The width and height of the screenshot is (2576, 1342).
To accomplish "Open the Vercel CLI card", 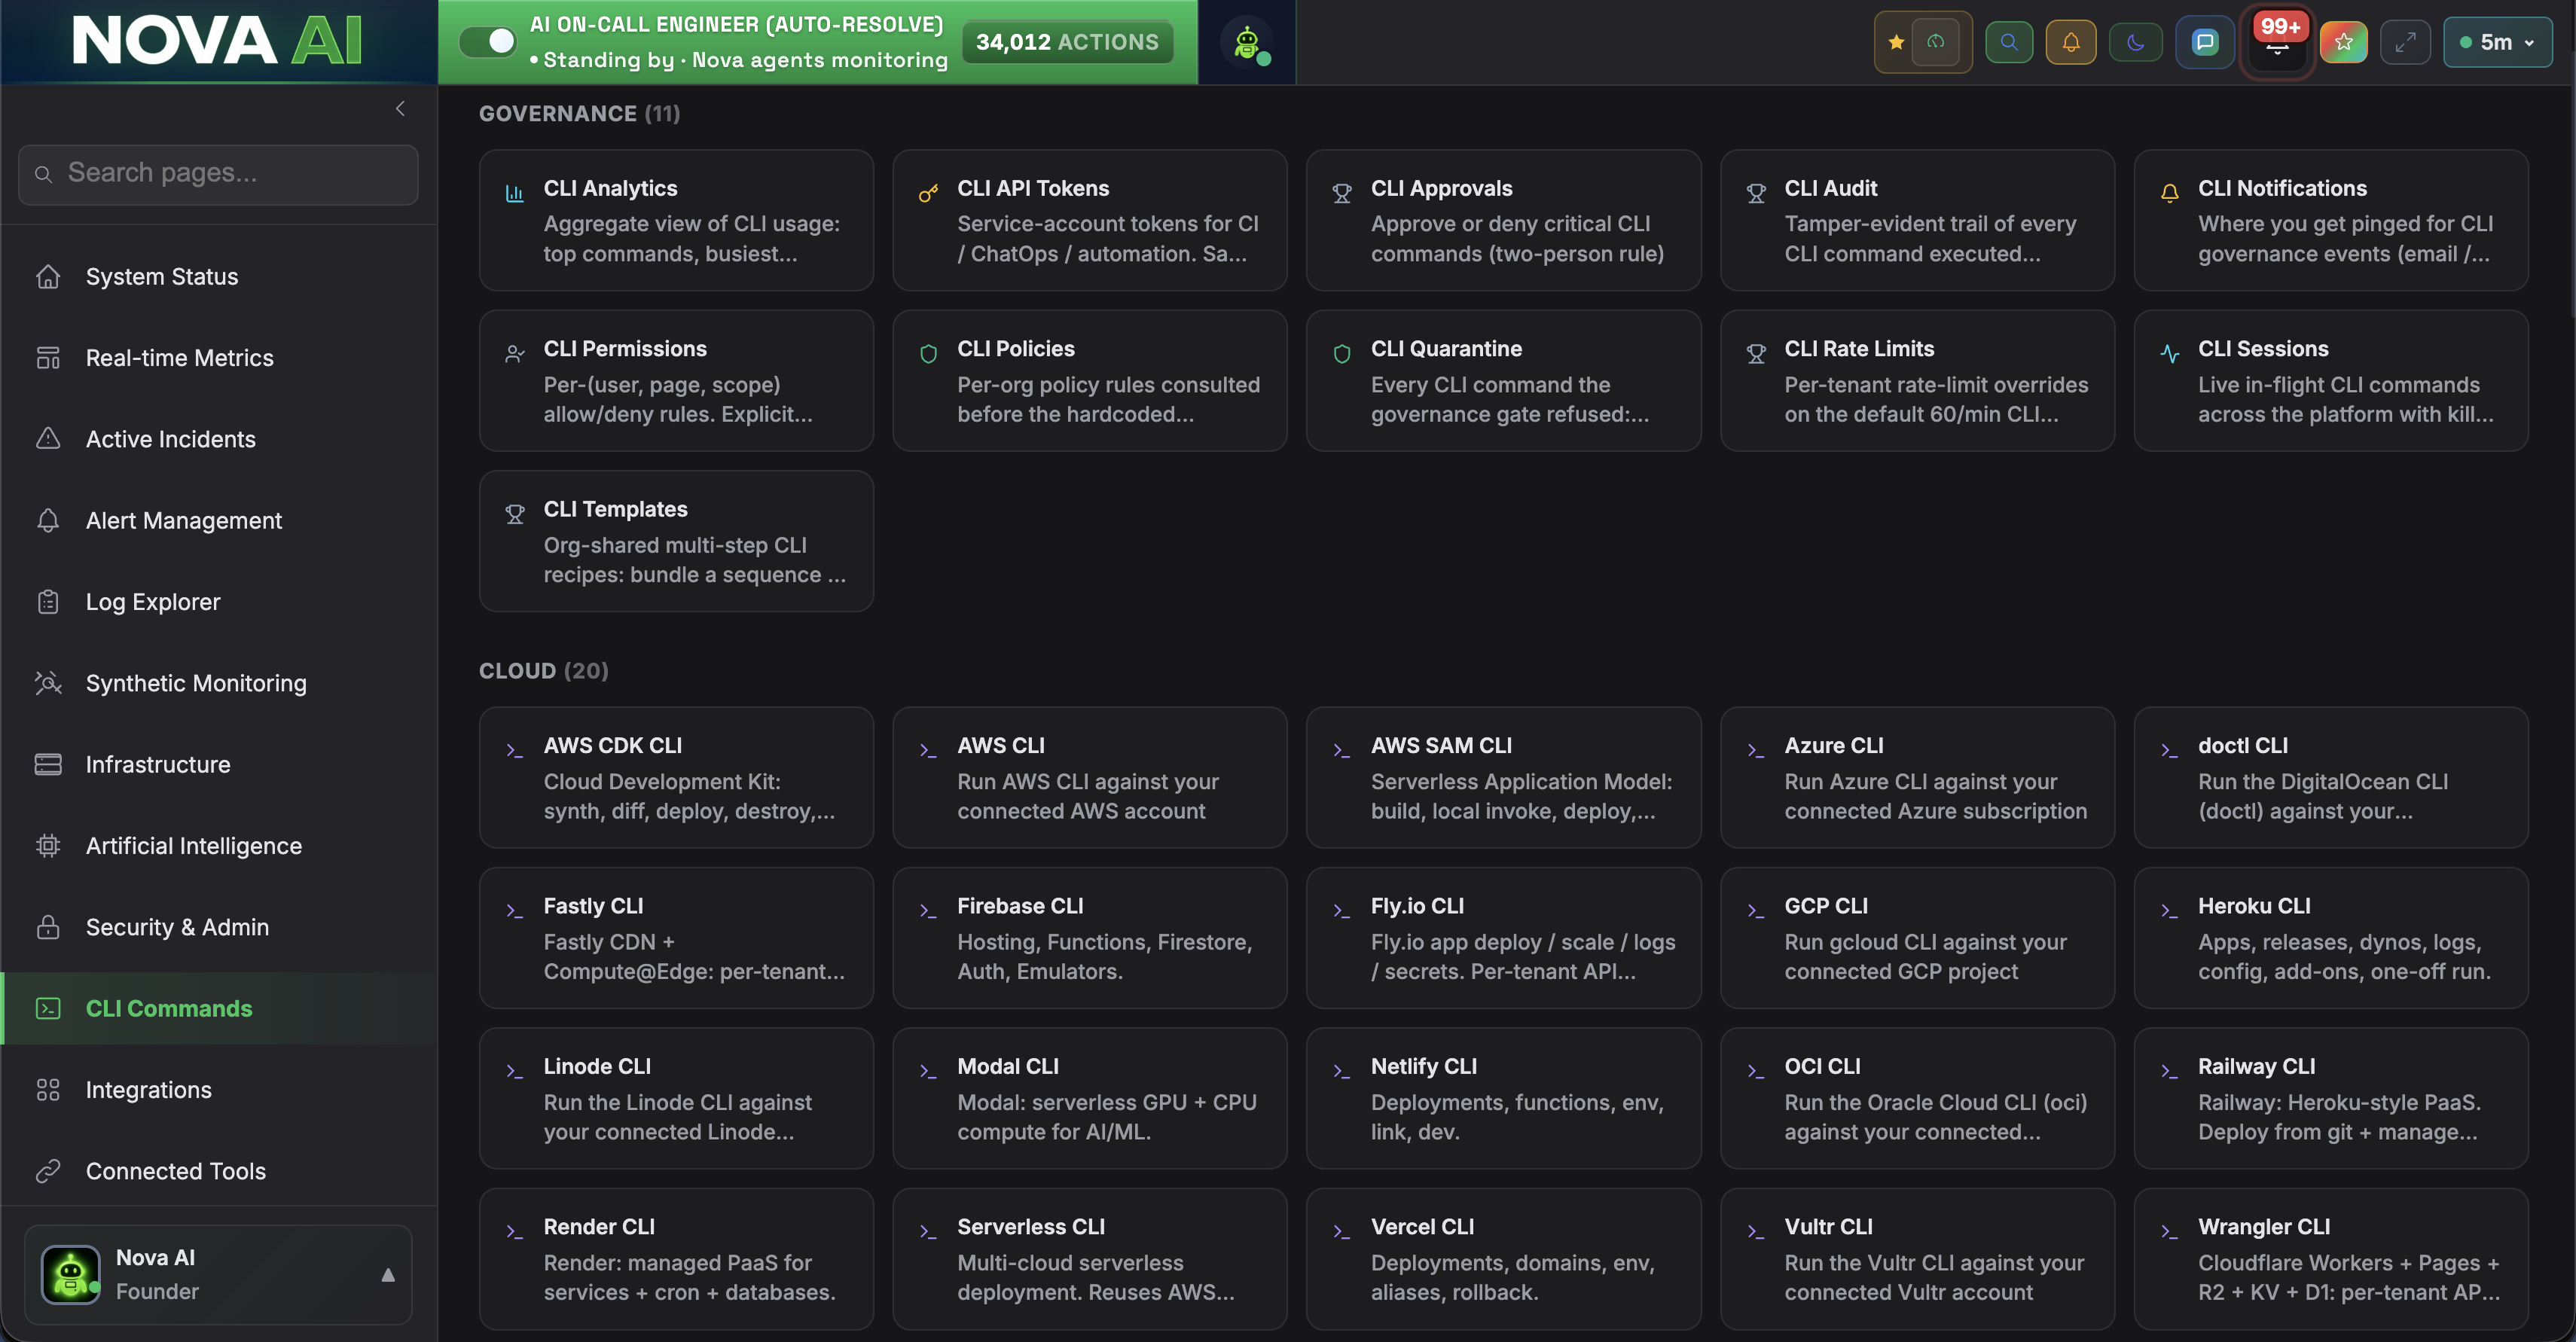I will [1503, 1258].
